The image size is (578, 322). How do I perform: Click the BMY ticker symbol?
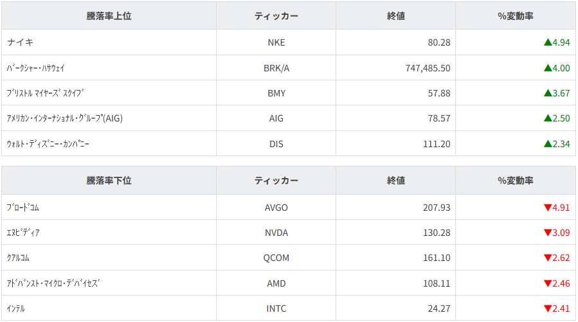point(276,93)
